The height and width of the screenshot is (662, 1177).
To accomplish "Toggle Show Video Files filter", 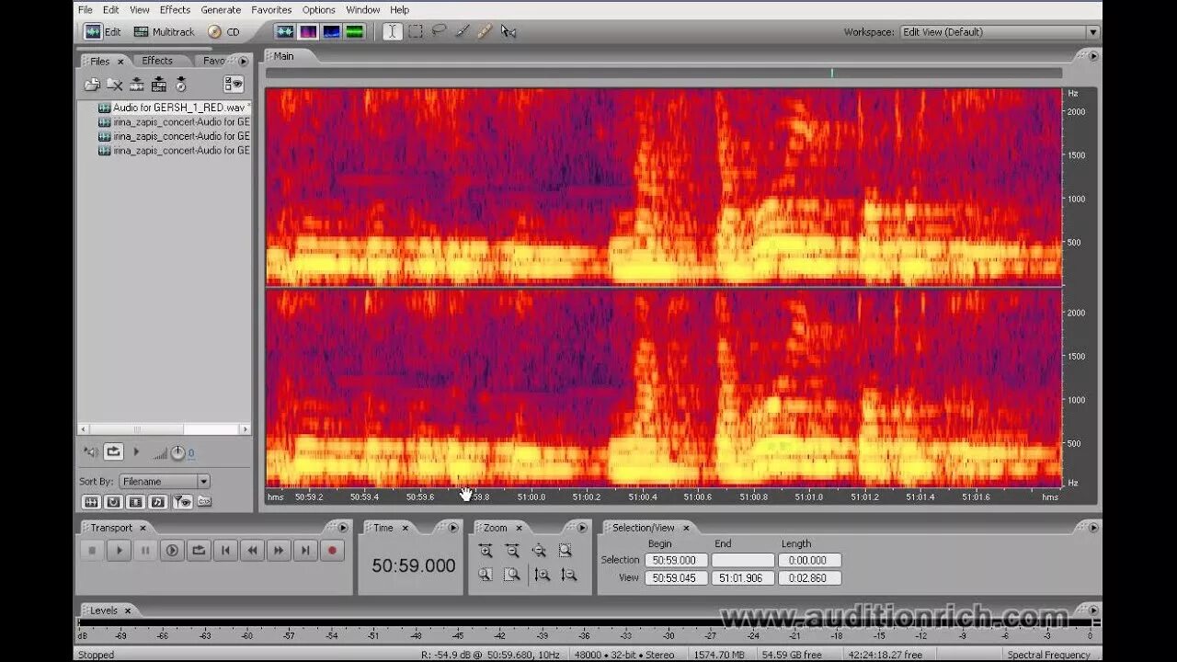I will tap(135, 502).
